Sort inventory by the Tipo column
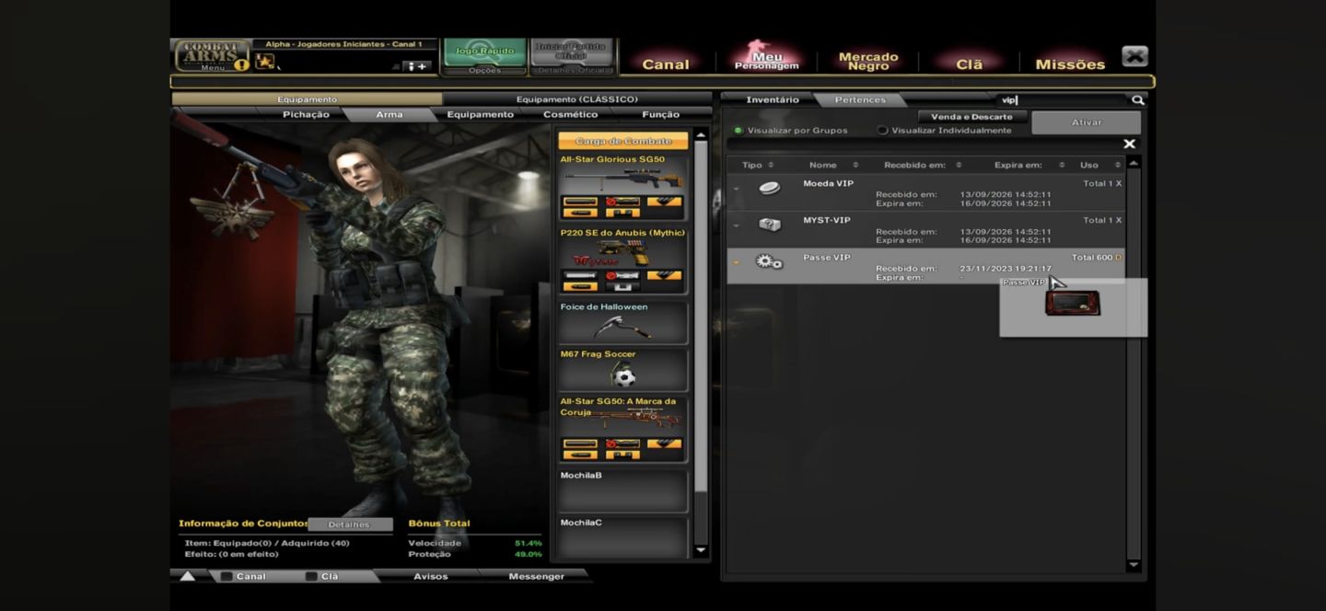This screenshot has width=1326, height=611. 757,165
